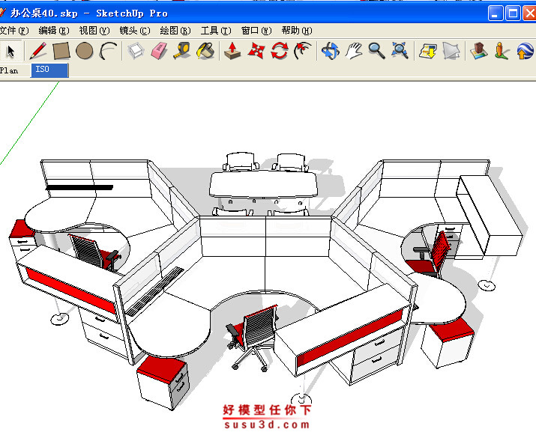The width and height of the screenshot is (536, 432).
Task: Click the Zoom Extents icon
Action: pos(400,51)
